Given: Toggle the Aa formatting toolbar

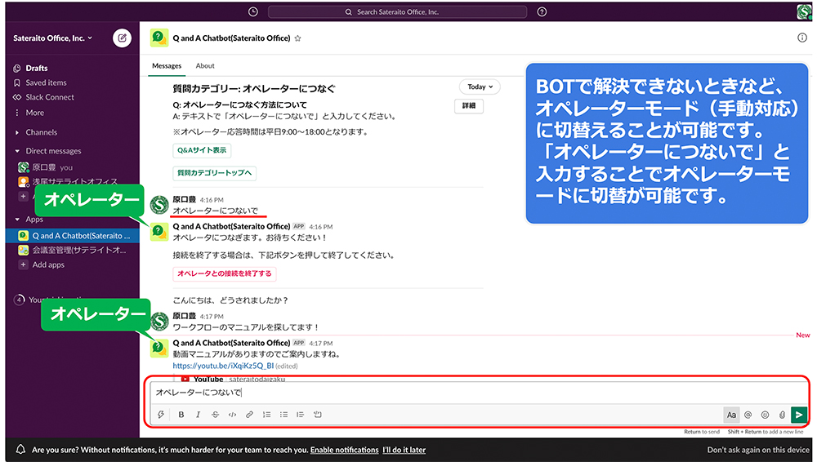Looking at the screenshot, I should click(731, 415).
